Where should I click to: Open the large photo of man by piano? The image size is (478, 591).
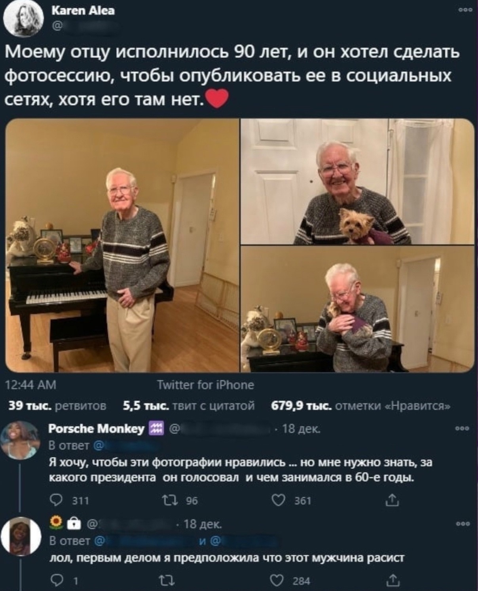(122, 245)
